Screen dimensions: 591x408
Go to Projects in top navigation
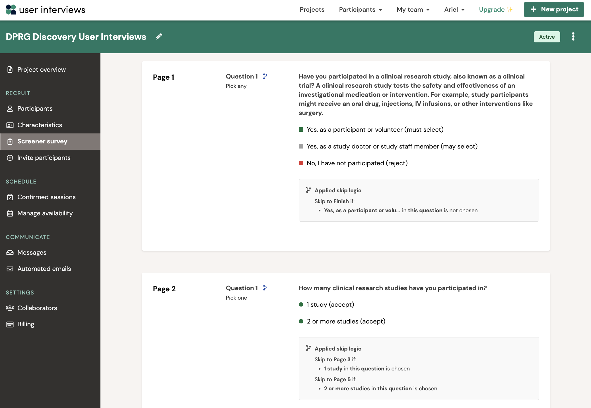(x=312, y=10)
